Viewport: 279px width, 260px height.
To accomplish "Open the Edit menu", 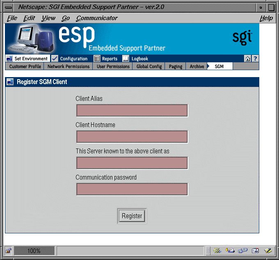I will coord(29,18).
